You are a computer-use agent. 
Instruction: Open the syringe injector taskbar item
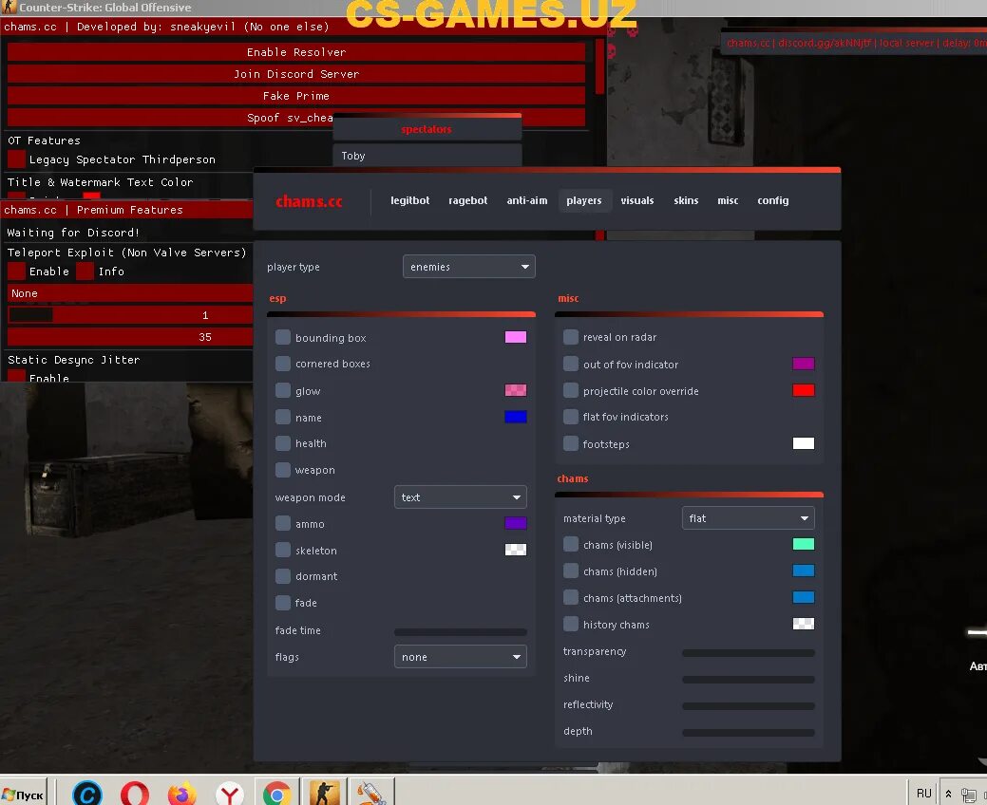coord(371,793)
